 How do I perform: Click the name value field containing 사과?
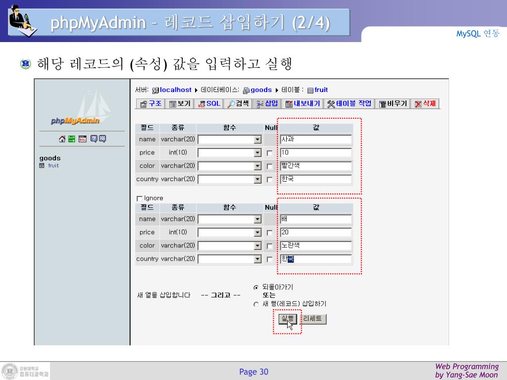[316, 139]
